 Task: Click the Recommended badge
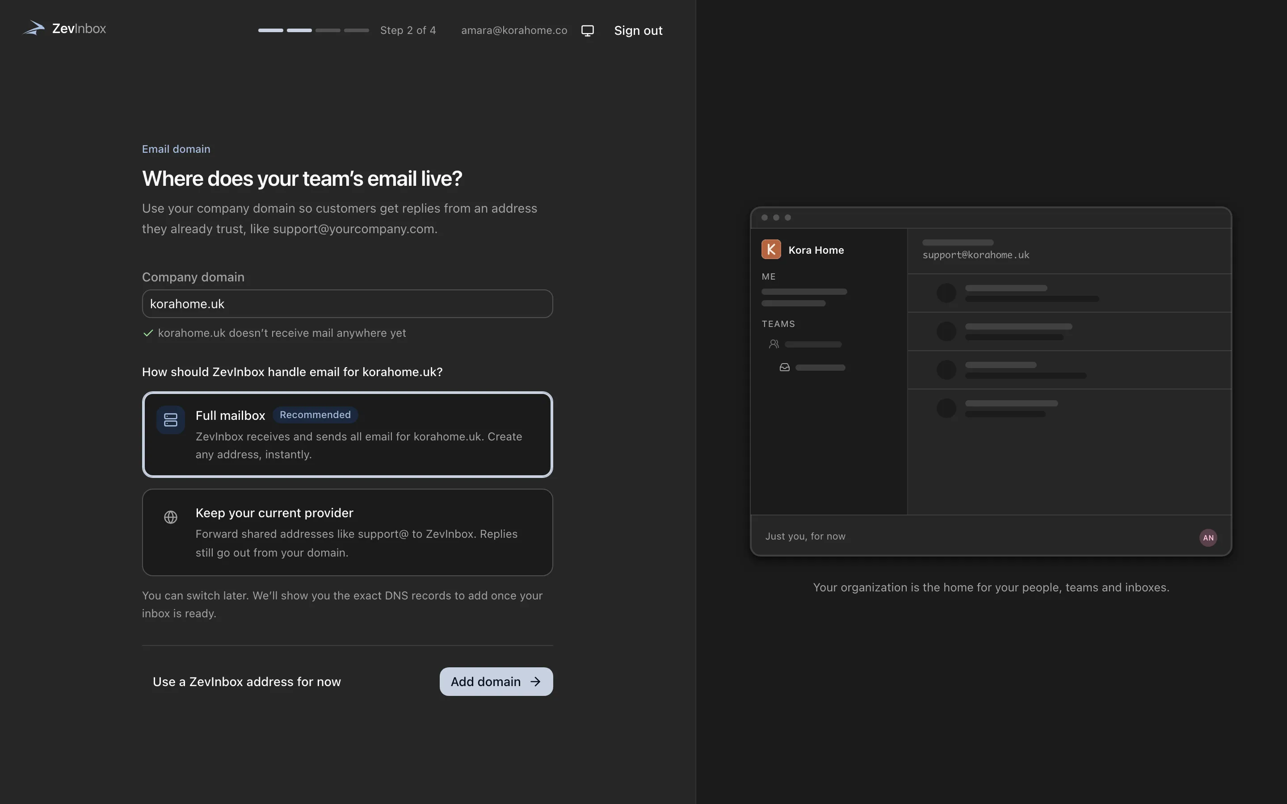click(315, 415)
